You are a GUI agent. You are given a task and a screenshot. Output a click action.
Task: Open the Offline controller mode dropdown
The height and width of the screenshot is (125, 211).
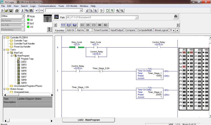pyautogui.click(x=23, y=16)
